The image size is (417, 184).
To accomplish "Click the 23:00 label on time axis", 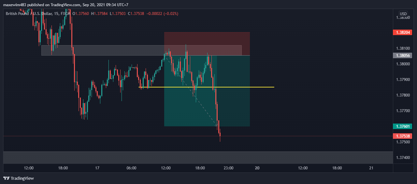I will click(x=228, y=168).
